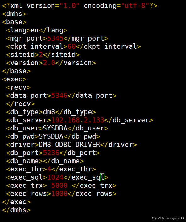The width and height of the screenshot is (186, 222).
Task: Click the exec_rows value 1000
Action: pyautogui.click(x=59, y=194)
